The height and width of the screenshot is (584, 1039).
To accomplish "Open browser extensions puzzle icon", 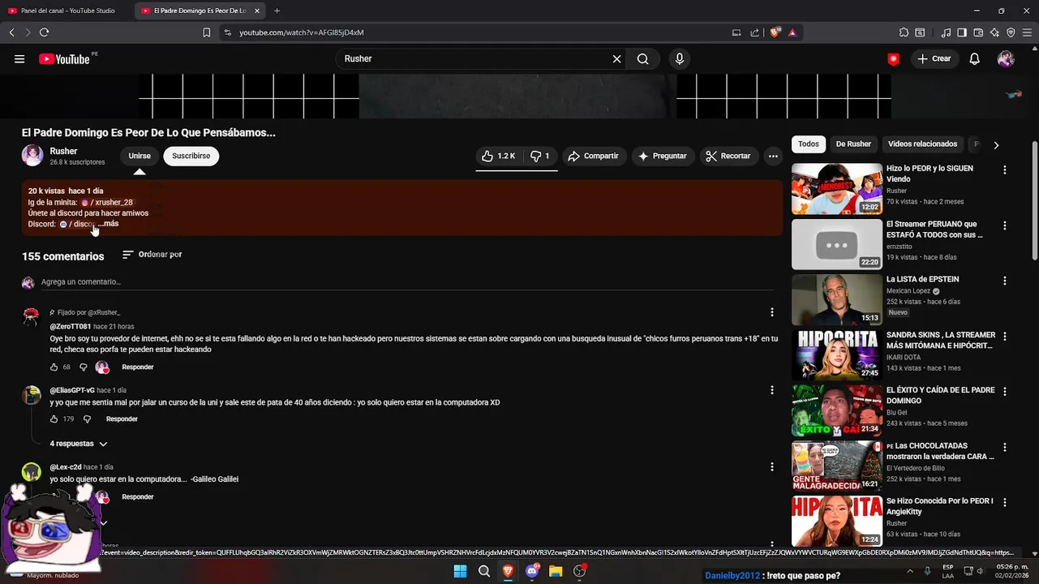I will point(904,32).
